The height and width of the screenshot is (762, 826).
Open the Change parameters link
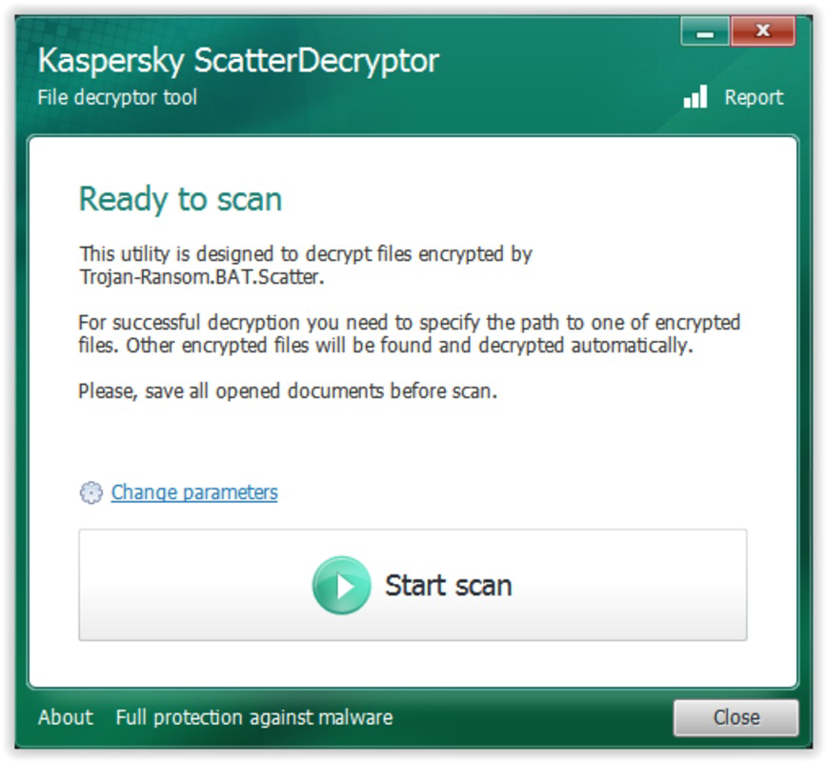194,492
